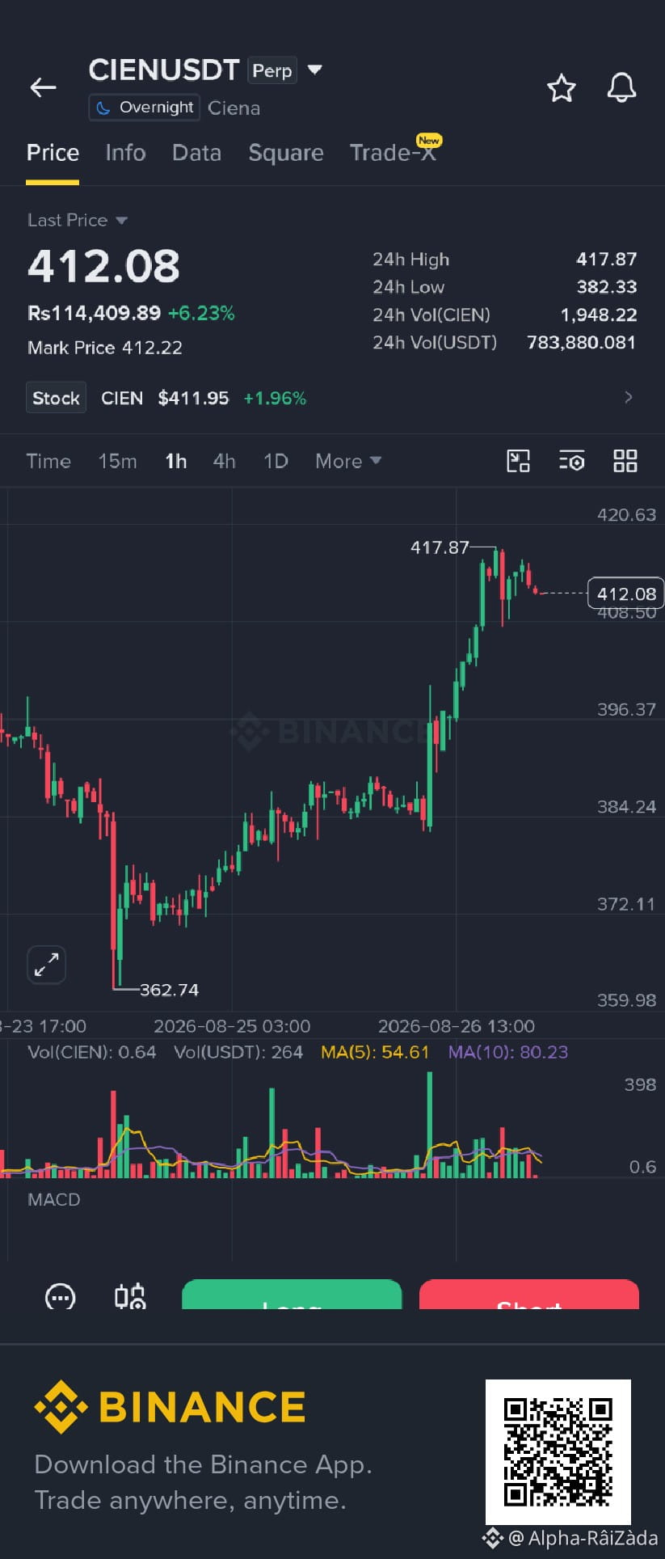Switch to the Info tab
The image size is (665, 1559).
pyautogui.click(x=125, y=153)
